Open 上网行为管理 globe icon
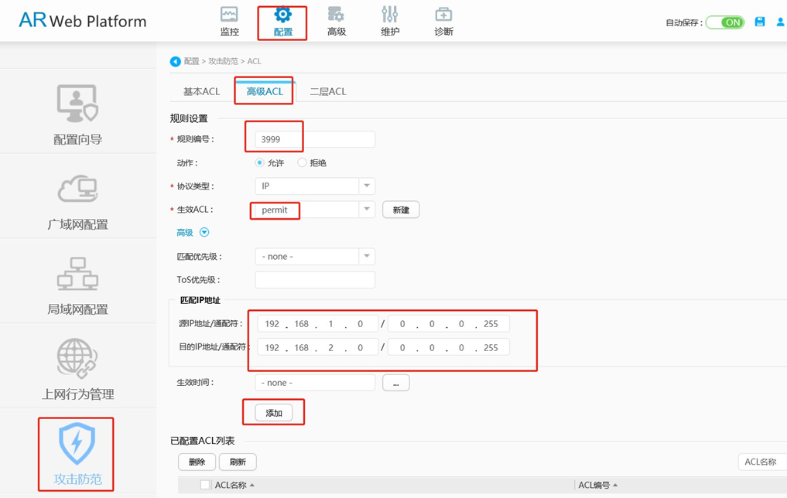 [x=77, y=358]
